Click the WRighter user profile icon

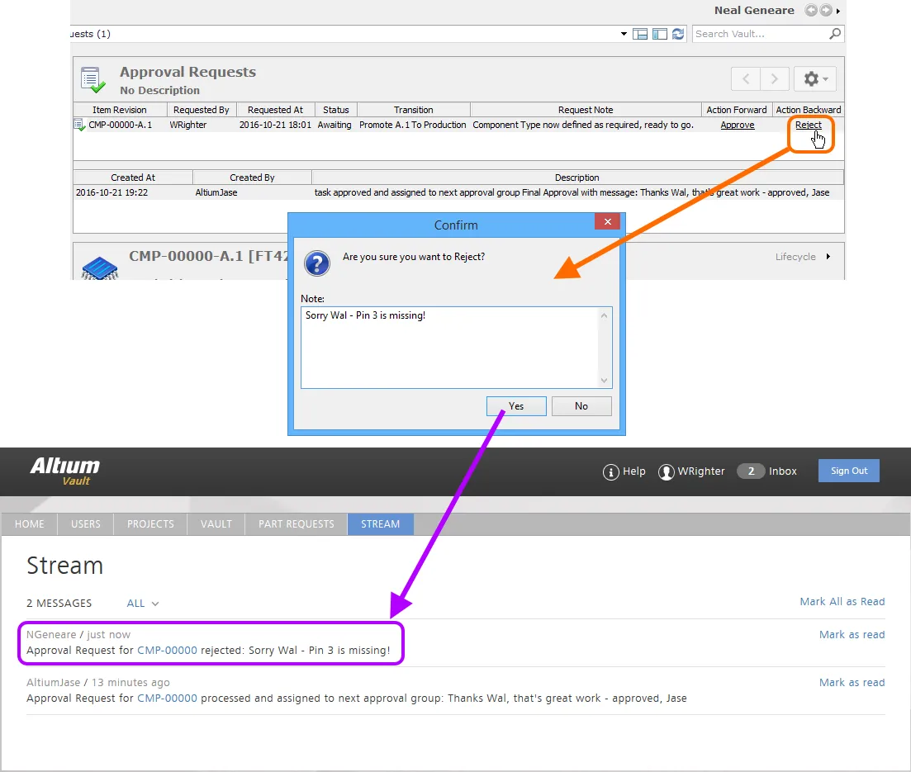(666, 471)
